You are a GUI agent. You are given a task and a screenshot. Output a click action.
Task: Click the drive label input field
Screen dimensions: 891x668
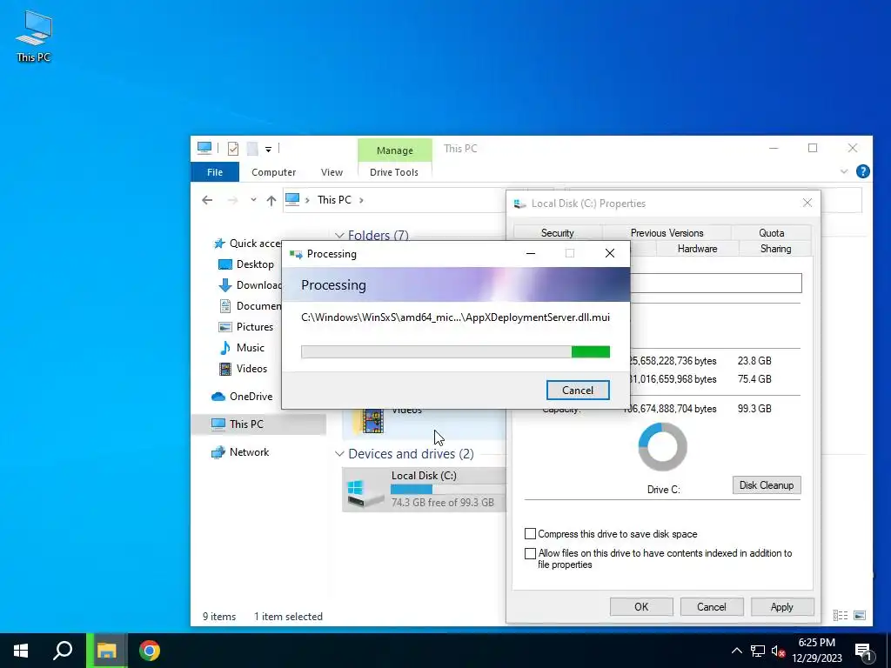(x=716, y=283)
